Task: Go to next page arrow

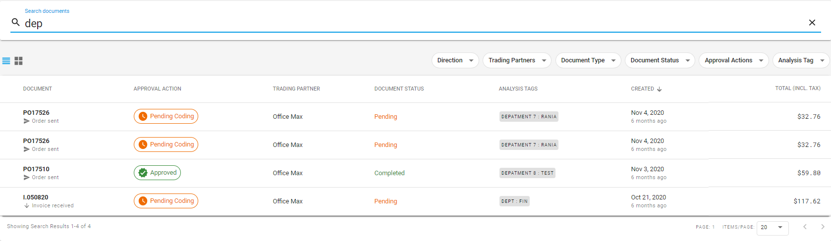Action: tap(823, 227)
